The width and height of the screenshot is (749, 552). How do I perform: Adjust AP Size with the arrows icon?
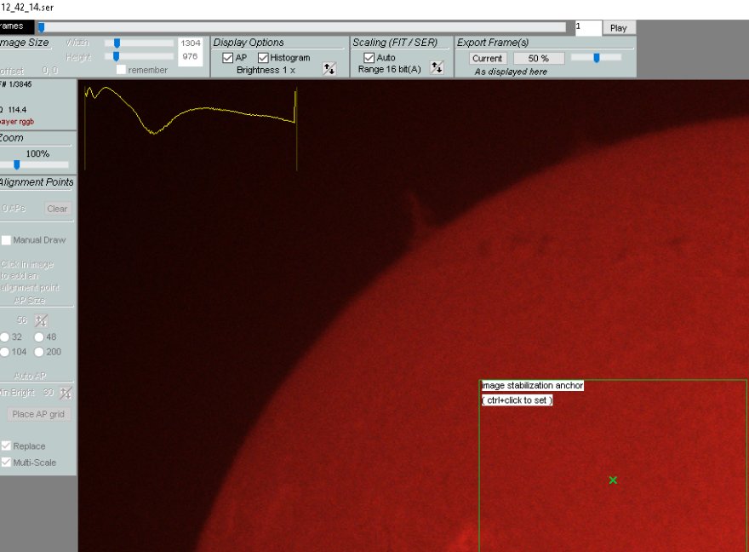(x=41, y=321)
